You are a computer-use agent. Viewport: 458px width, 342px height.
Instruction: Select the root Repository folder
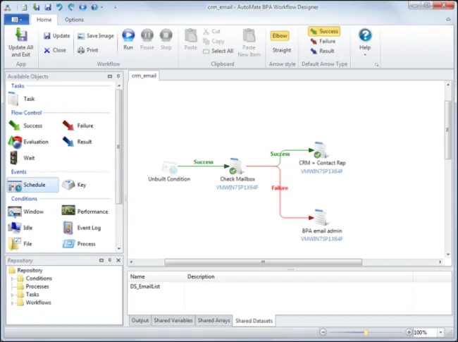pos(26,270)
